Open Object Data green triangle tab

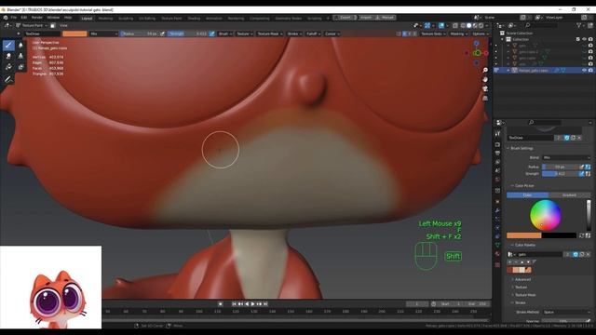point(497,245)
